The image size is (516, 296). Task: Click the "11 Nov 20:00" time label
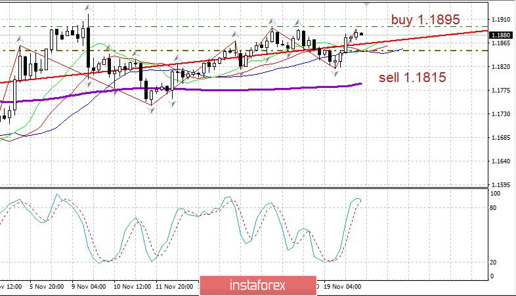pos(175,287)
